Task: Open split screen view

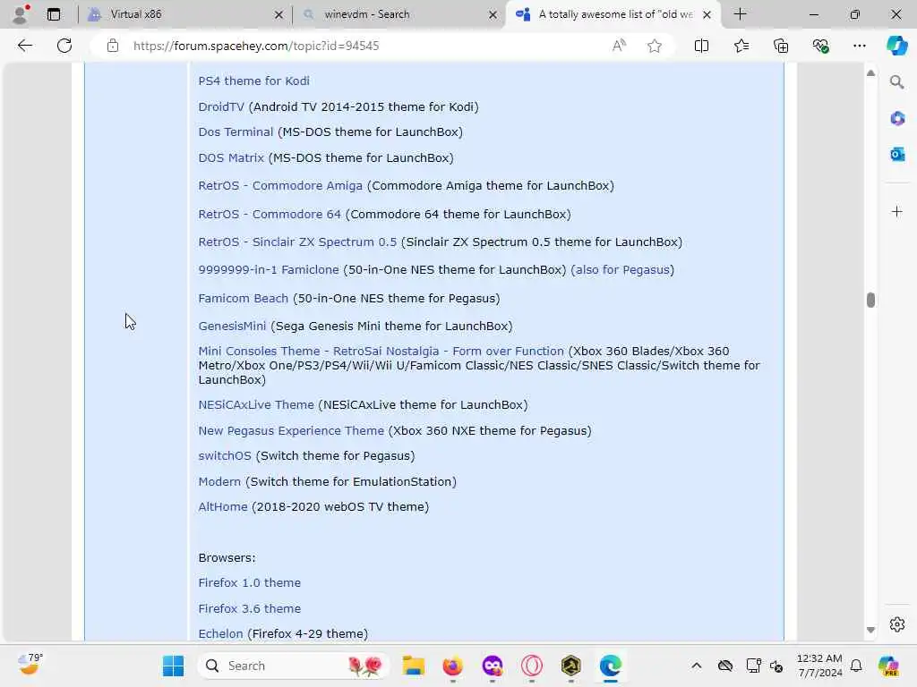Action: point(701,46)
